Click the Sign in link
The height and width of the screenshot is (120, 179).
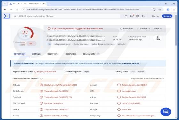coord(155,16)
